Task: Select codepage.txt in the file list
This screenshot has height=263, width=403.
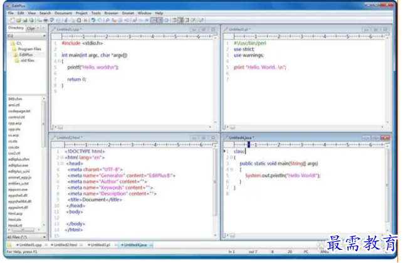Action: 19,111
